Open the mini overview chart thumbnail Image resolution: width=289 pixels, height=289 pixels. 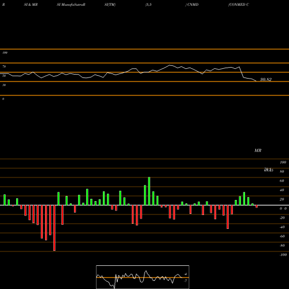tap(143, 277)
